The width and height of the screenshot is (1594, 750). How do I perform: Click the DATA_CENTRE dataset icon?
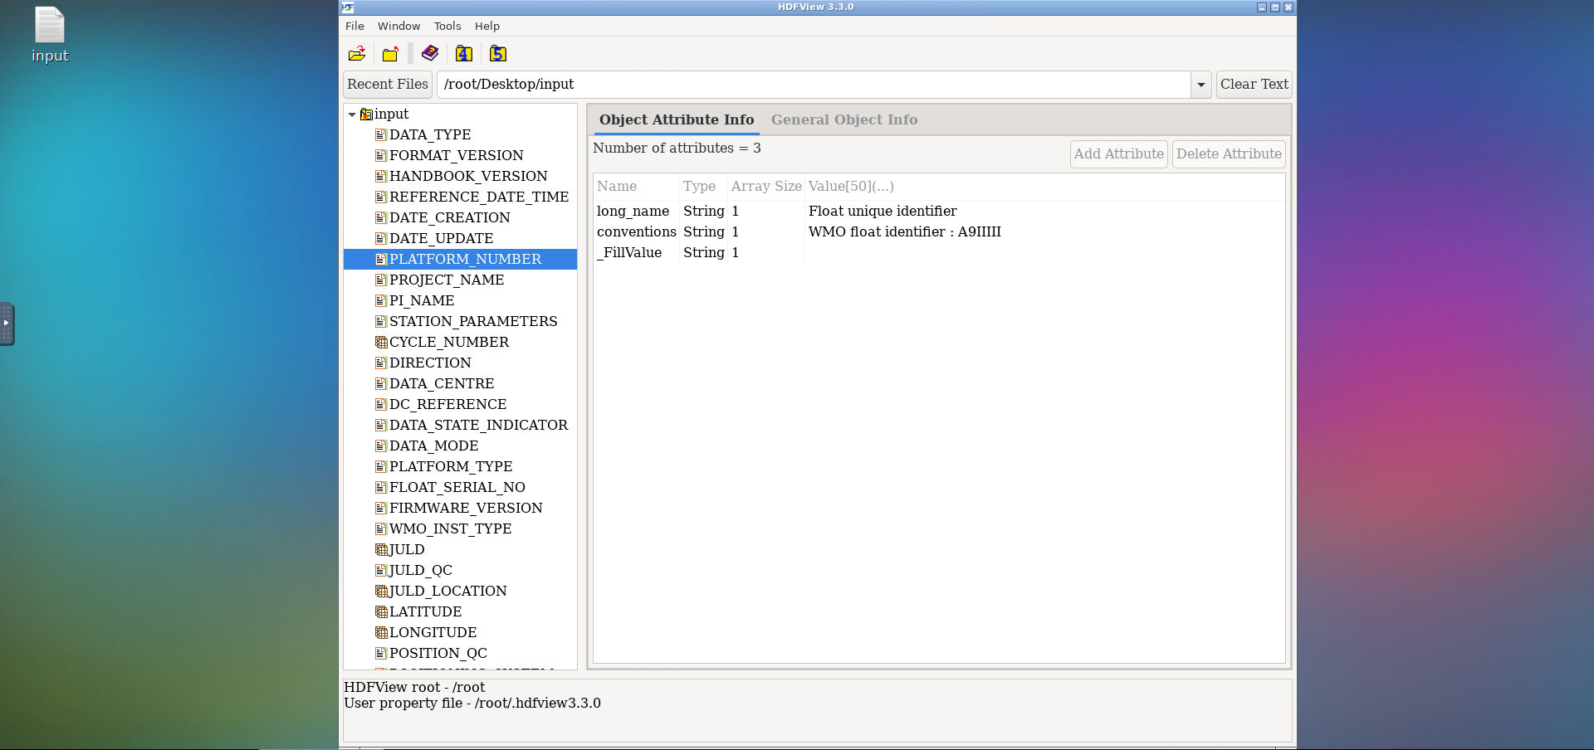pos(381,383)
